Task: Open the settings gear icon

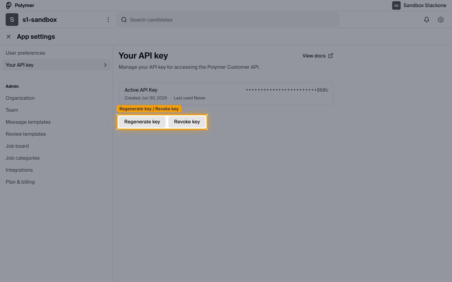Action: 441,20
